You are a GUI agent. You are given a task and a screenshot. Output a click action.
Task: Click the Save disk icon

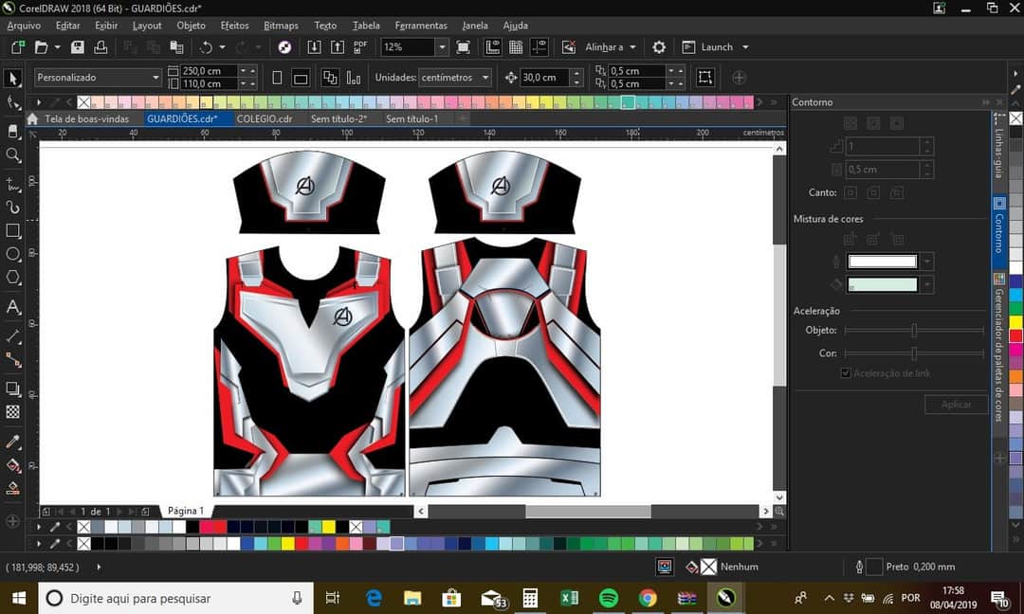point(78,46)
